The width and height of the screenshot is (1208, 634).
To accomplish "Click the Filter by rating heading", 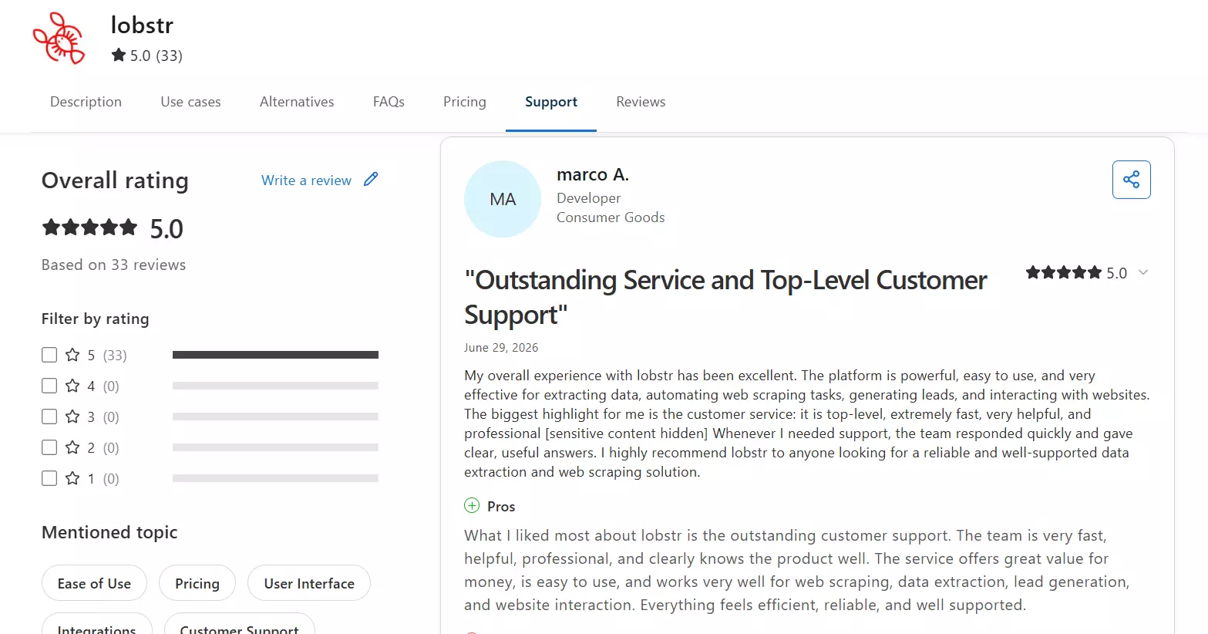I will coord(95,319).
